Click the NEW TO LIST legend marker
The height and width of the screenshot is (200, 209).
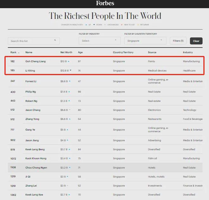pyautogui.click(x=122, y=25)
